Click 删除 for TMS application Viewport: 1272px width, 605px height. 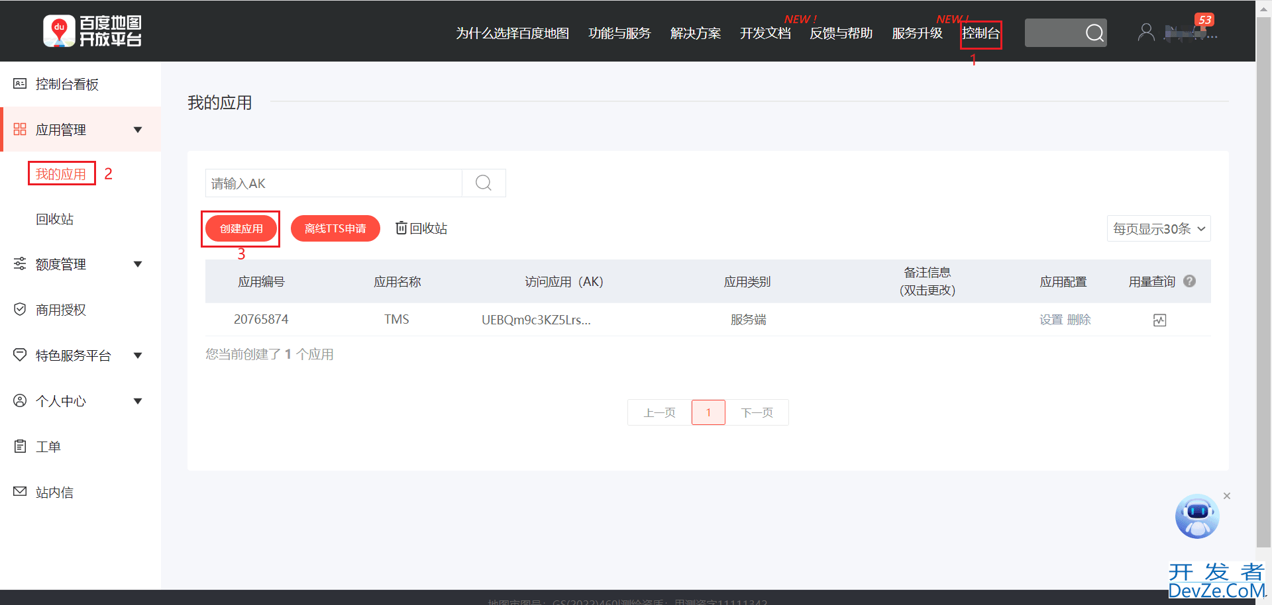coord(1079,320)
